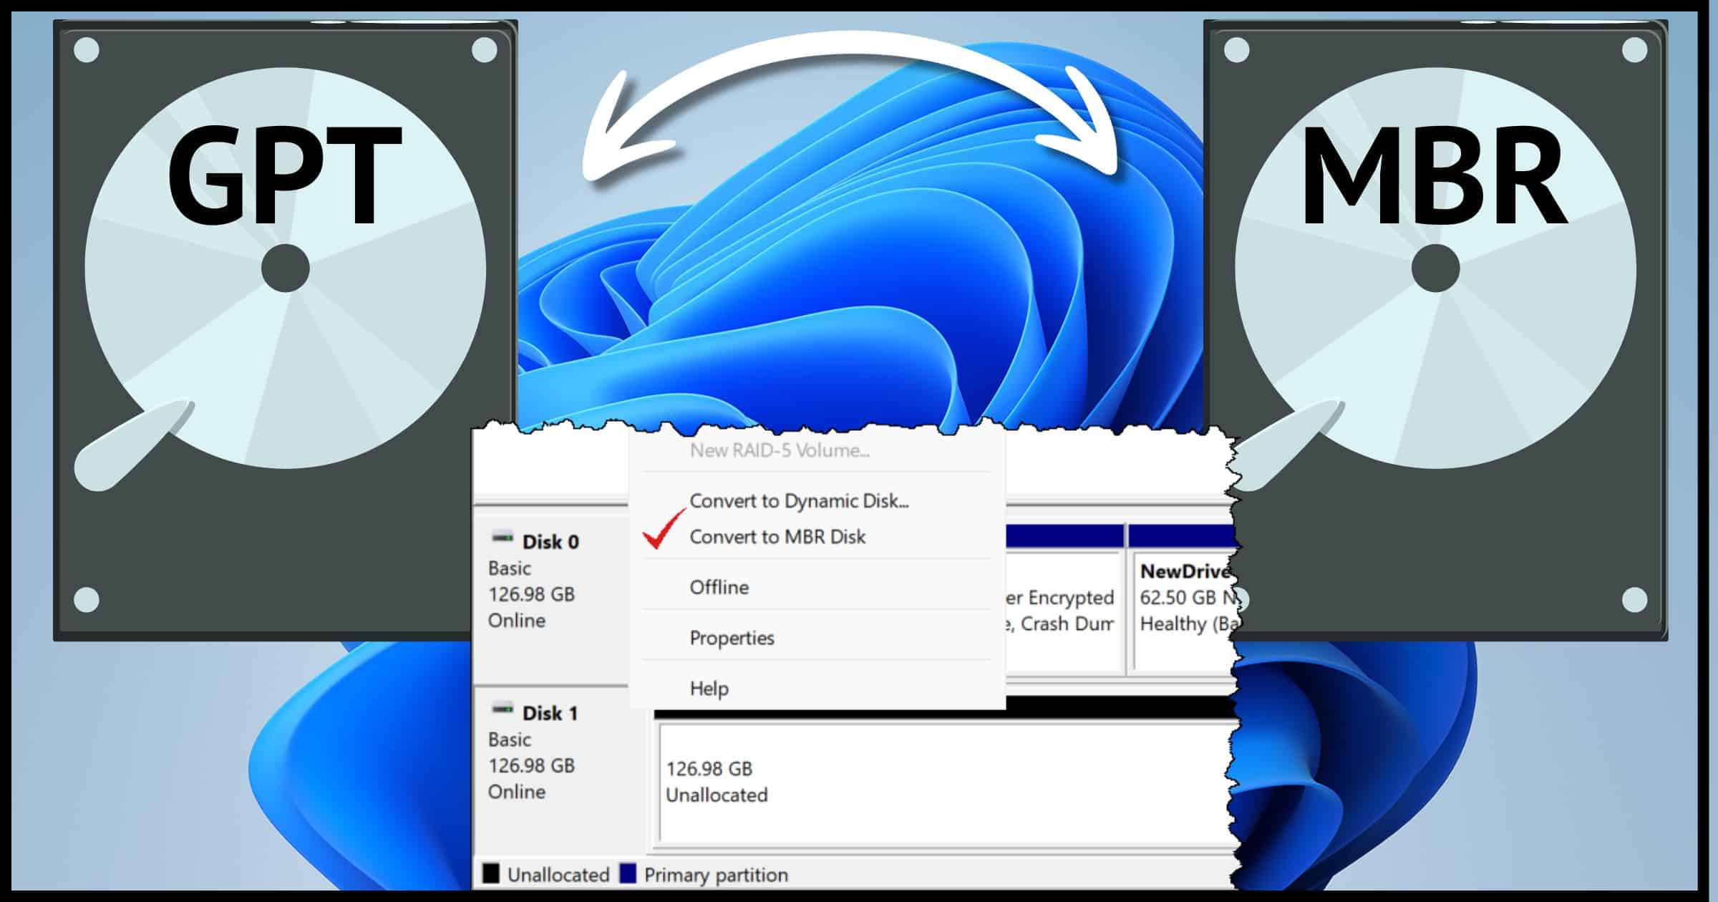Open Properties for Disk 0
The height and width of the screenshot is (902, 1718).
coord(730,637)
